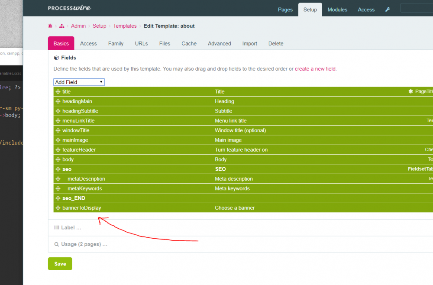Click the wrench icon in top navigation
Screen dimensions: 433x285
[x=388, y=10]
